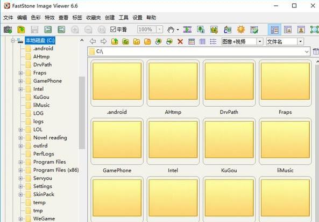Go up one folder level
Viewport: 319px width, 222px height.
click(115, 42)
